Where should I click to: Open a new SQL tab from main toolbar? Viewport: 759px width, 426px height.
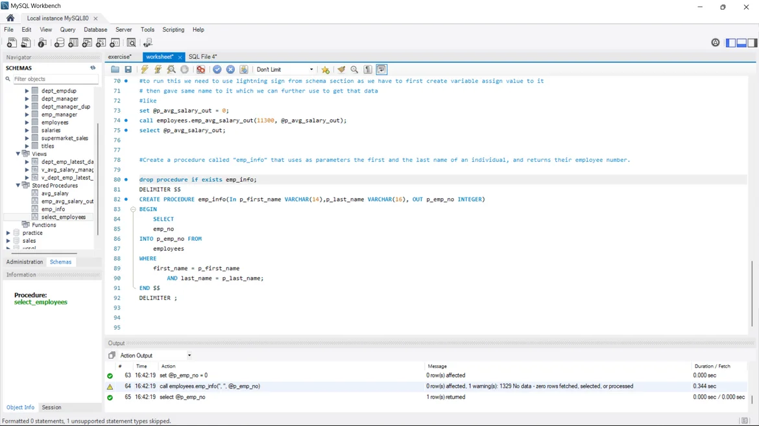pos(12,43)
